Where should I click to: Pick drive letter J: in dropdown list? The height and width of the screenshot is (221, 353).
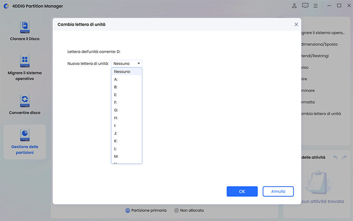pos(127,133)
